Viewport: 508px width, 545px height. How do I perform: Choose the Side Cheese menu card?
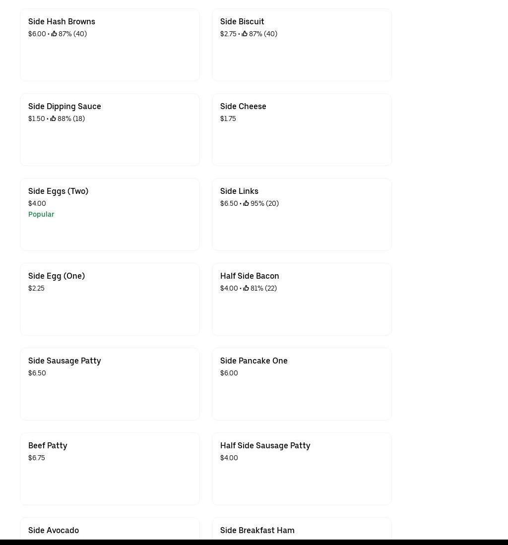pos(302,129)
